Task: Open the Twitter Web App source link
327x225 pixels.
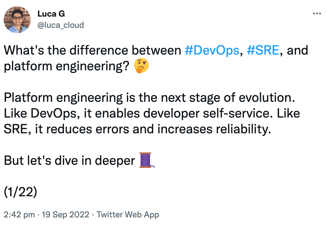Action: click(128, 215)
